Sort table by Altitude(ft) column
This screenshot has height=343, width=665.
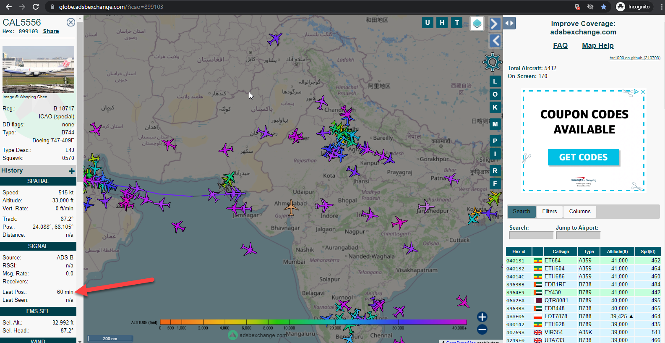(617, 251)
